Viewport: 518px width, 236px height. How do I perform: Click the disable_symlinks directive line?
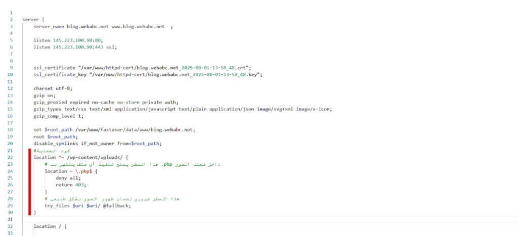97,144
